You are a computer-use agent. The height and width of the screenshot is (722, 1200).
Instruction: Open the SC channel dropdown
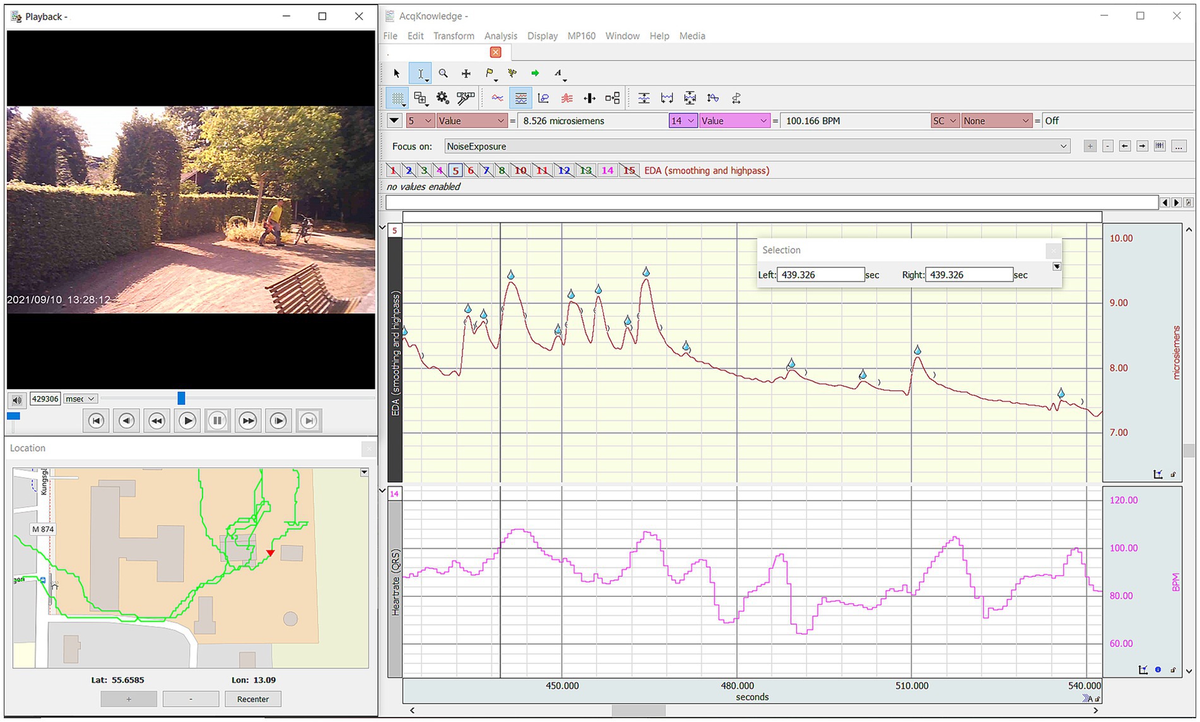945,121
